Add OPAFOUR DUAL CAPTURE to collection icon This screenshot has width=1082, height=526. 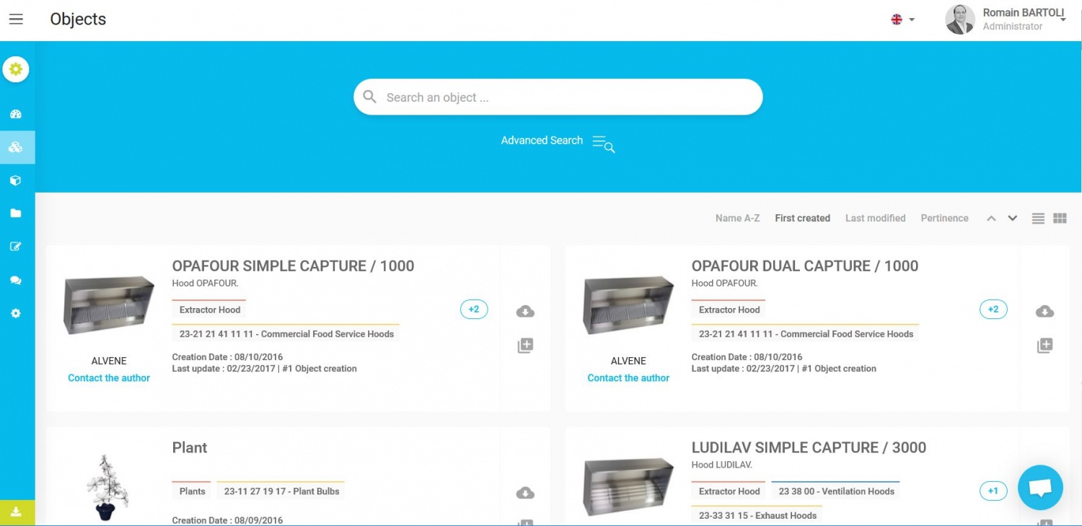(1044, 346)
